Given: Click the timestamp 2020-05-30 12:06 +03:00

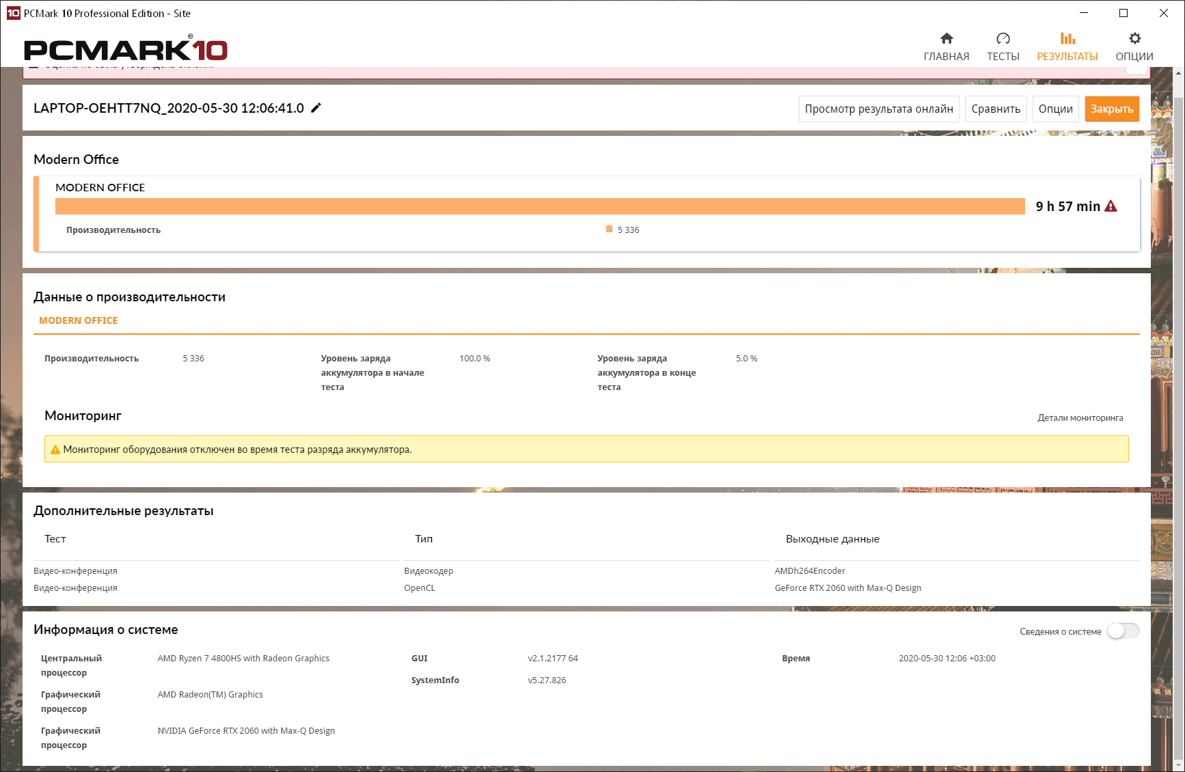Looking at the screenshot, I should 947,659.
